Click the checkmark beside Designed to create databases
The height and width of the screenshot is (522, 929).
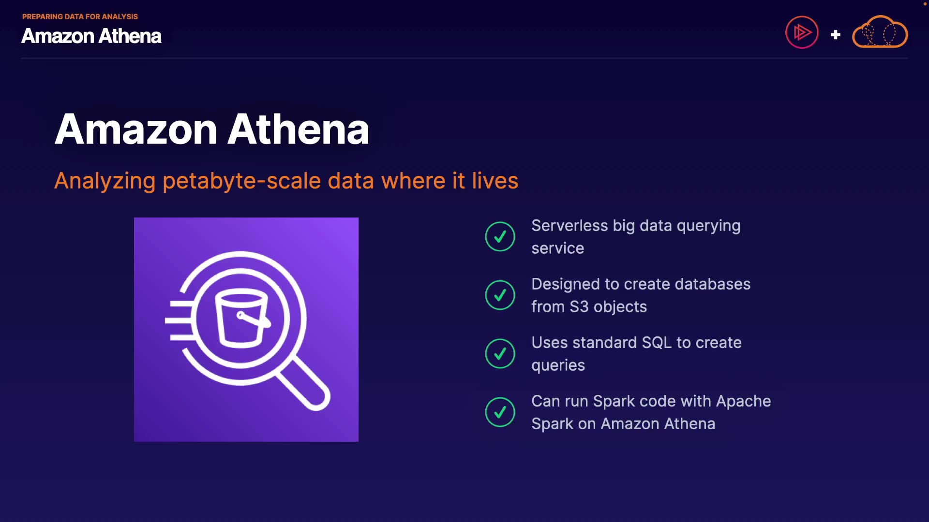500,295
